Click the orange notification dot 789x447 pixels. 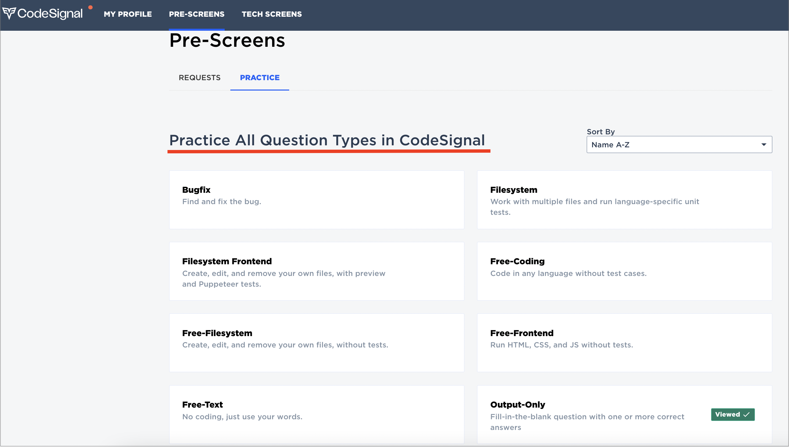(90, 7)
